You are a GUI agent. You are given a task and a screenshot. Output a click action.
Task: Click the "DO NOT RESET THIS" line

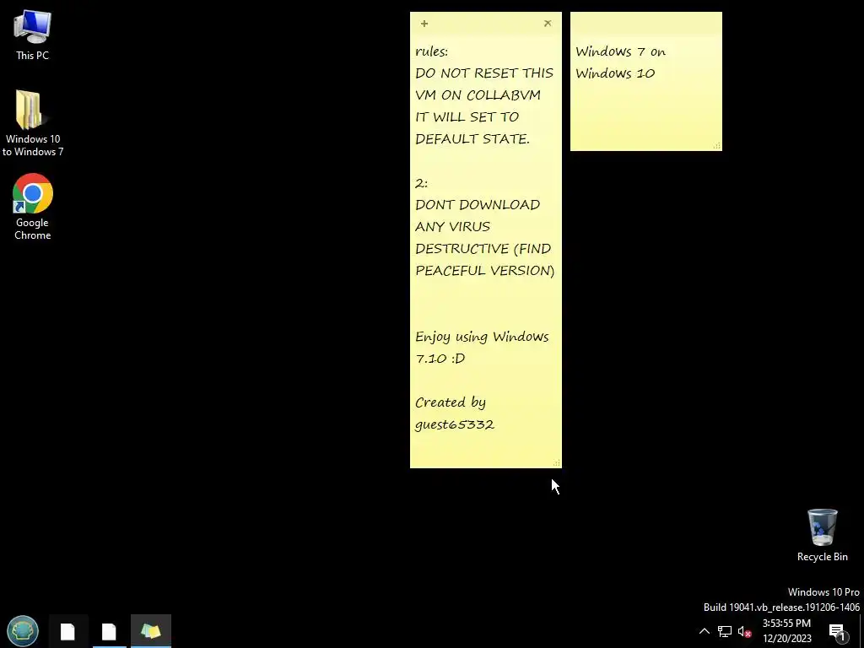484,73
